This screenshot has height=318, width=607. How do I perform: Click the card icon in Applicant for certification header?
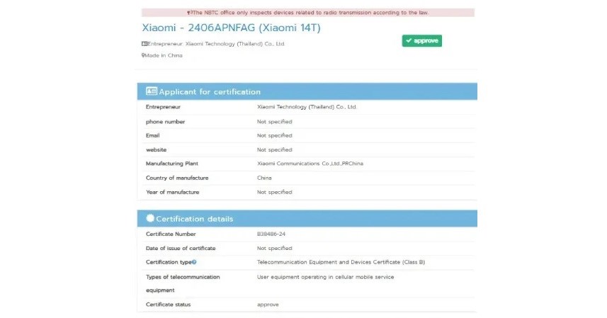(152, 91)
